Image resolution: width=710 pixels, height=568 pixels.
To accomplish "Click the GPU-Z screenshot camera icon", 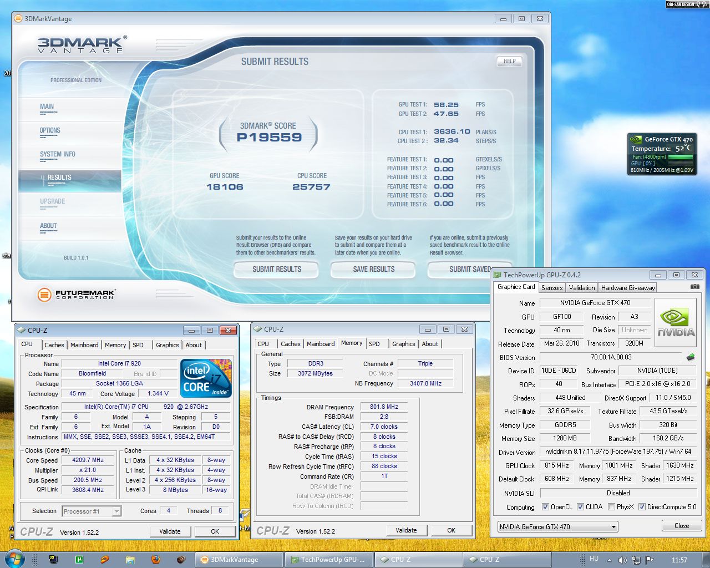I will 694,287.
